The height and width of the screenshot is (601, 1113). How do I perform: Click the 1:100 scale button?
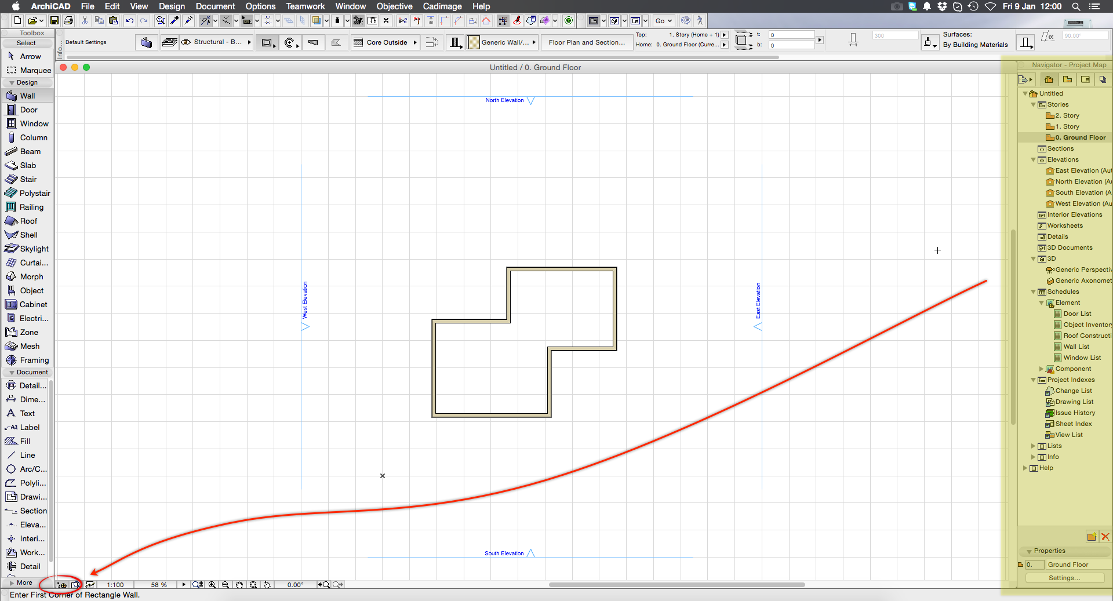(x=115, y=585)
